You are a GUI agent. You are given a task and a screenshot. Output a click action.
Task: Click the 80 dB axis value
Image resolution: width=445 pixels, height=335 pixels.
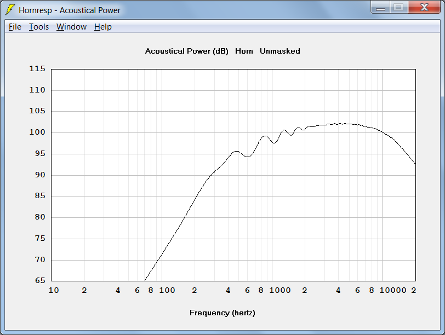40,217
